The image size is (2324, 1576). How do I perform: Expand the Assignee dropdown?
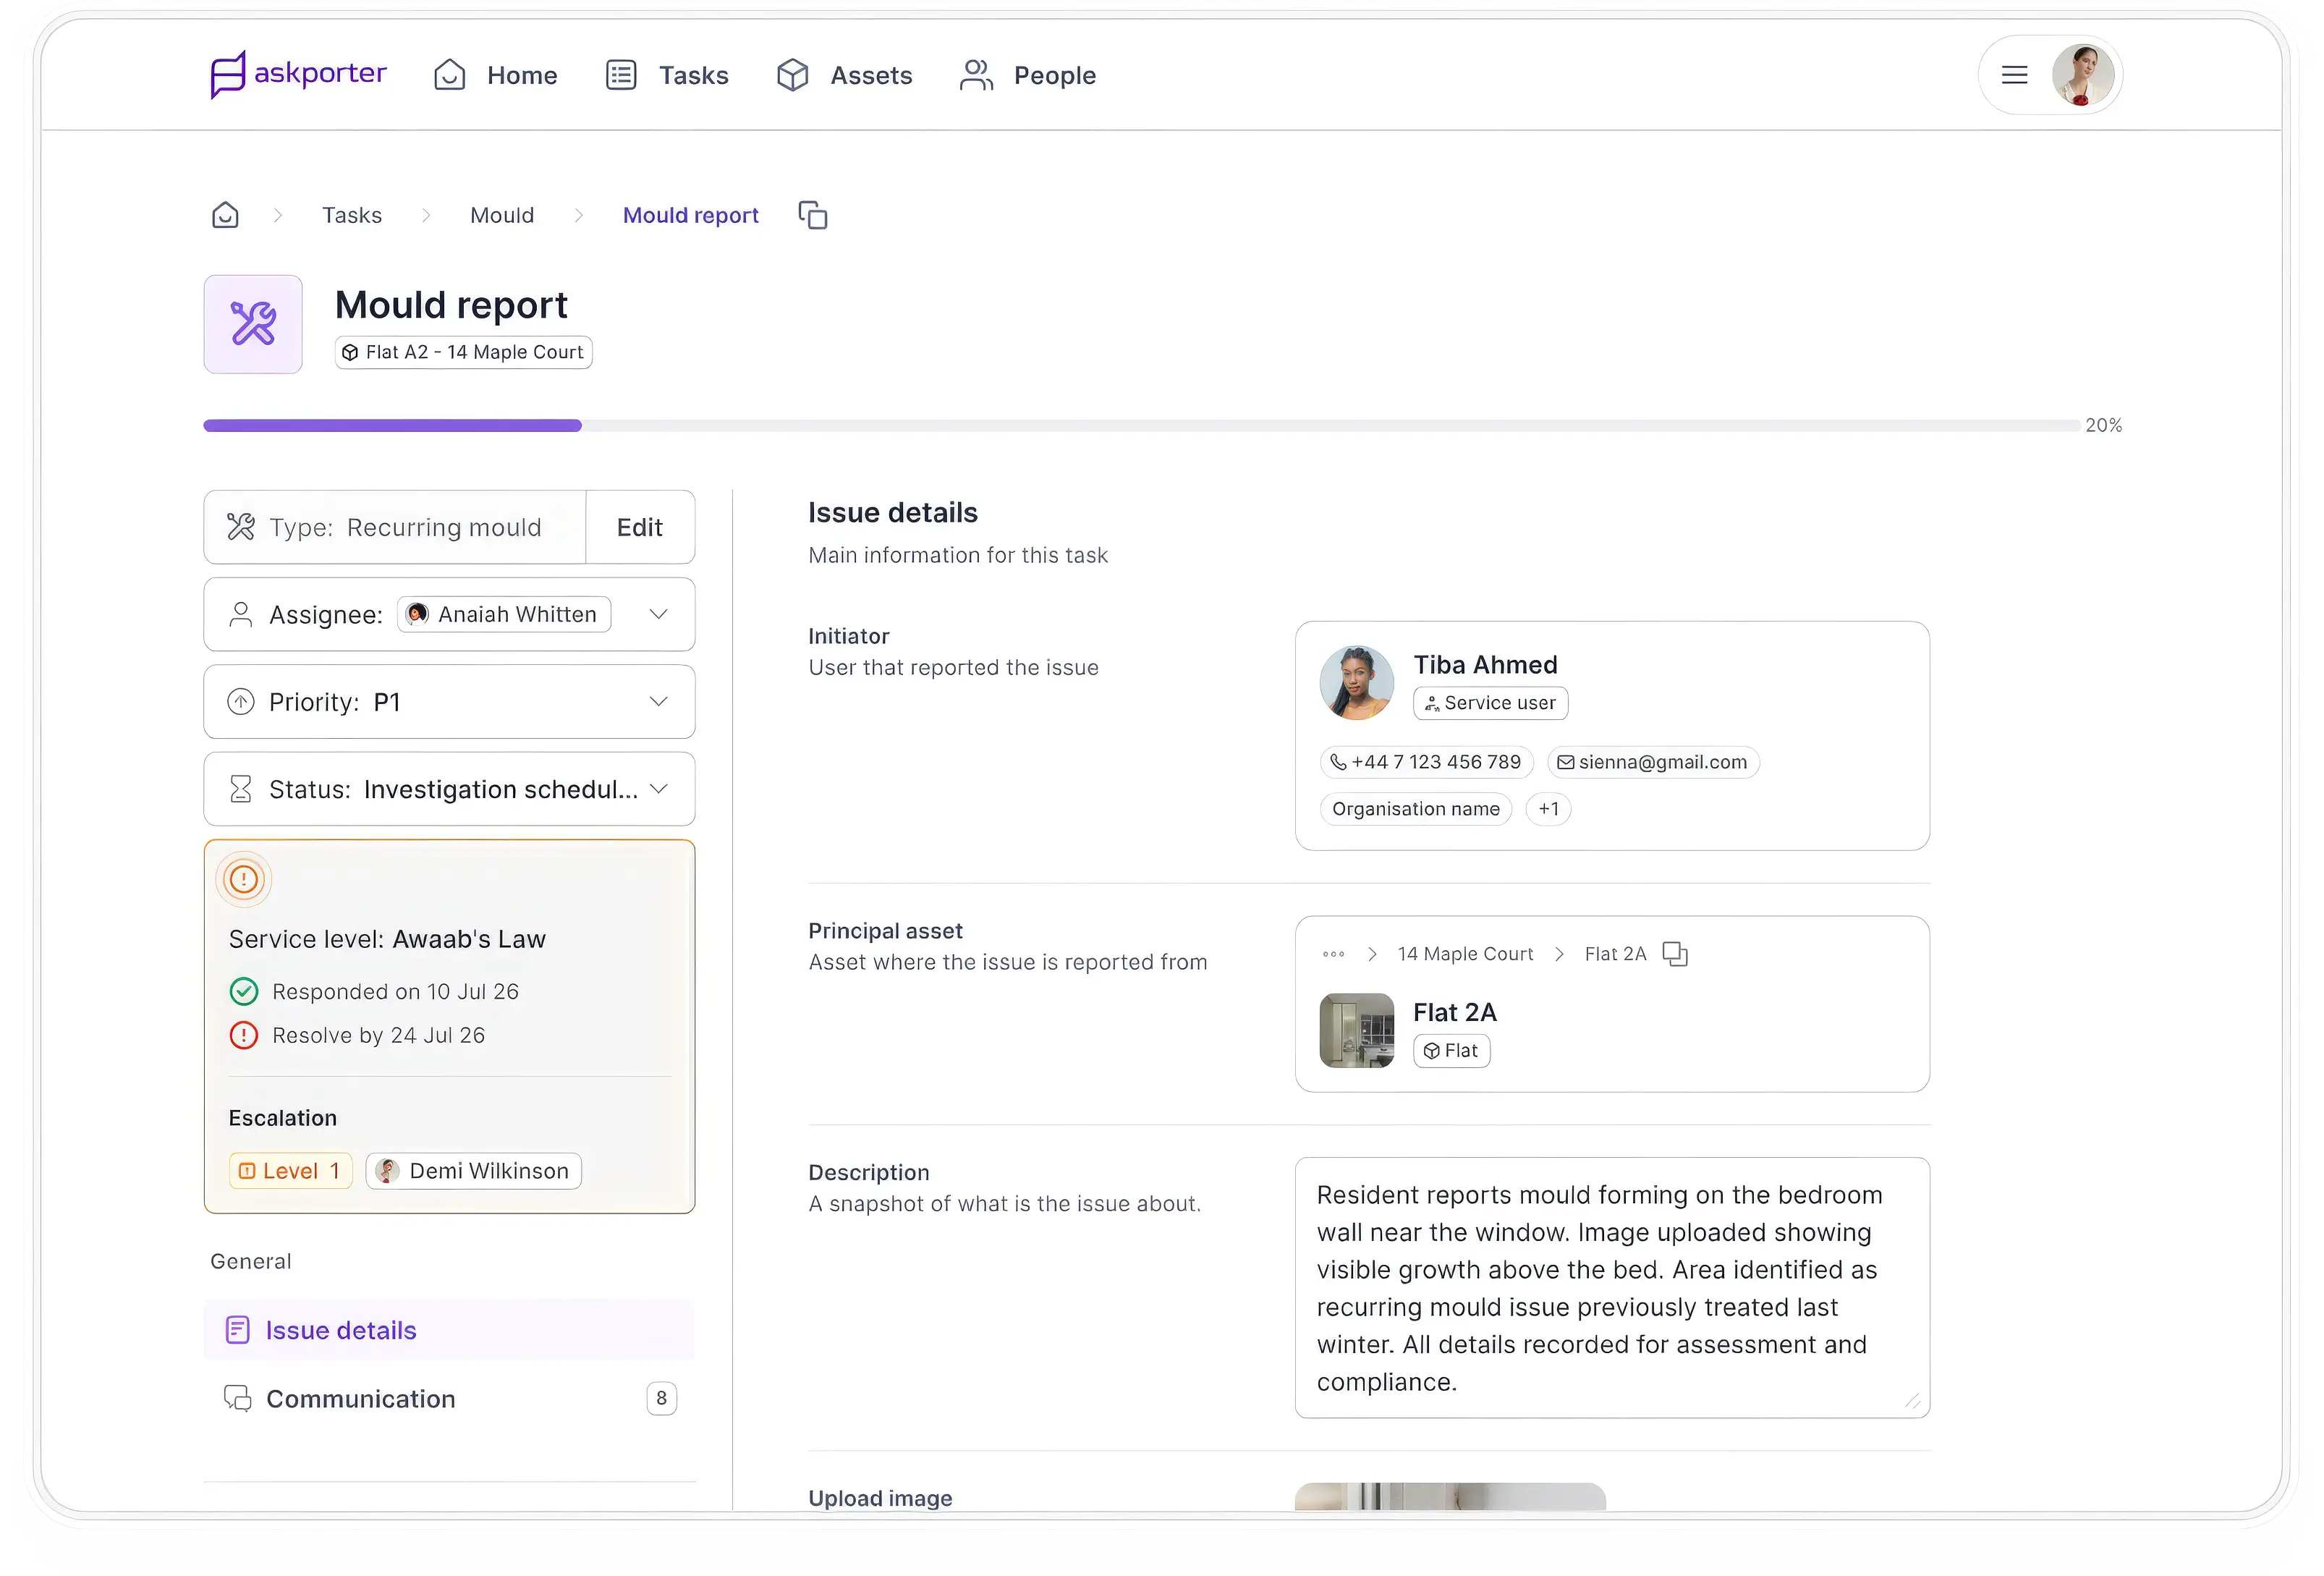pos(658,614)
